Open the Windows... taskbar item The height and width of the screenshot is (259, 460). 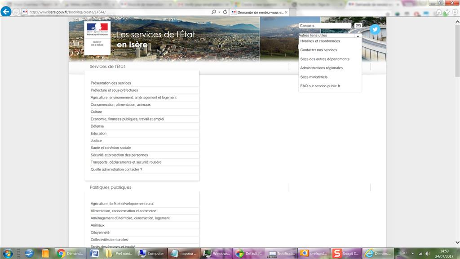[217, 254]
